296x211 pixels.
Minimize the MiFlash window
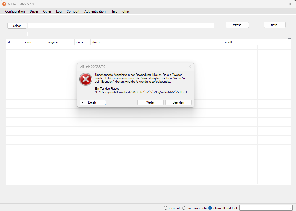[x=266, y=4]
